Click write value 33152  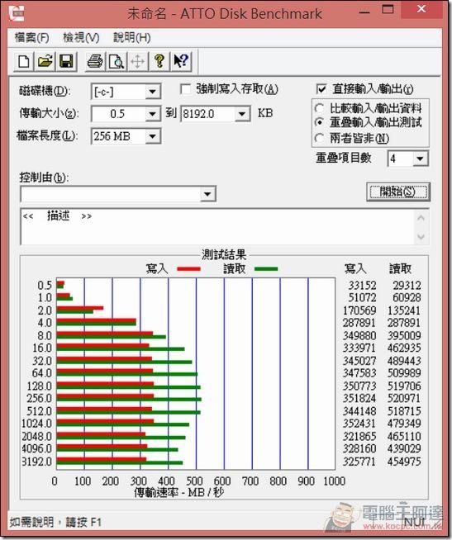tap(362, 285)
